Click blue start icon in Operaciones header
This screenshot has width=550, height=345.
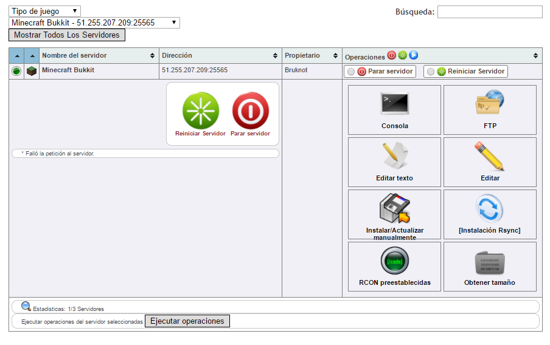click(414, 55)
